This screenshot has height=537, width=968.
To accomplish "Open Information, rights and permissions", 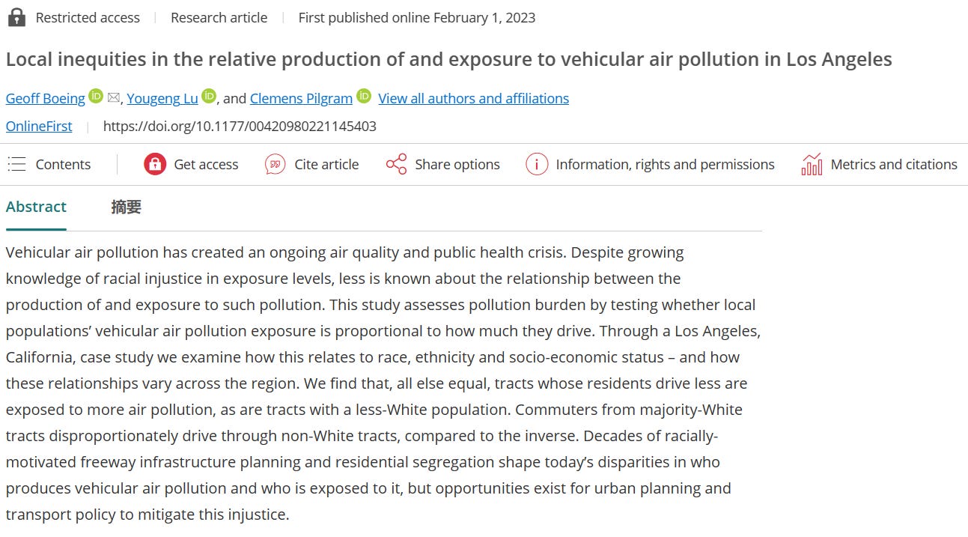I will tap(665, 164).
